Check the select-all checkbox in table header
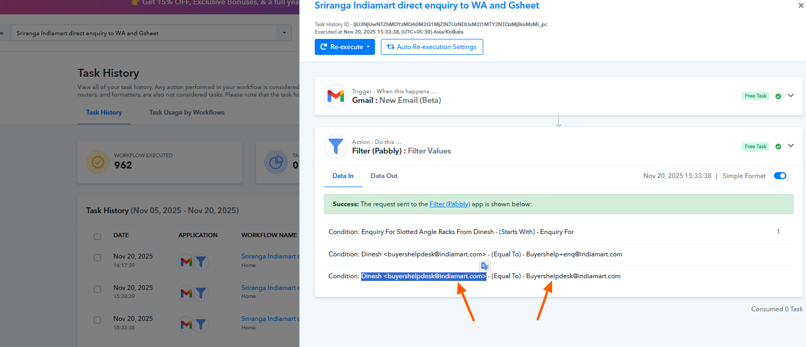Viewport: 806px width, 347px height. pyautogui.click(x=97, y=236)
